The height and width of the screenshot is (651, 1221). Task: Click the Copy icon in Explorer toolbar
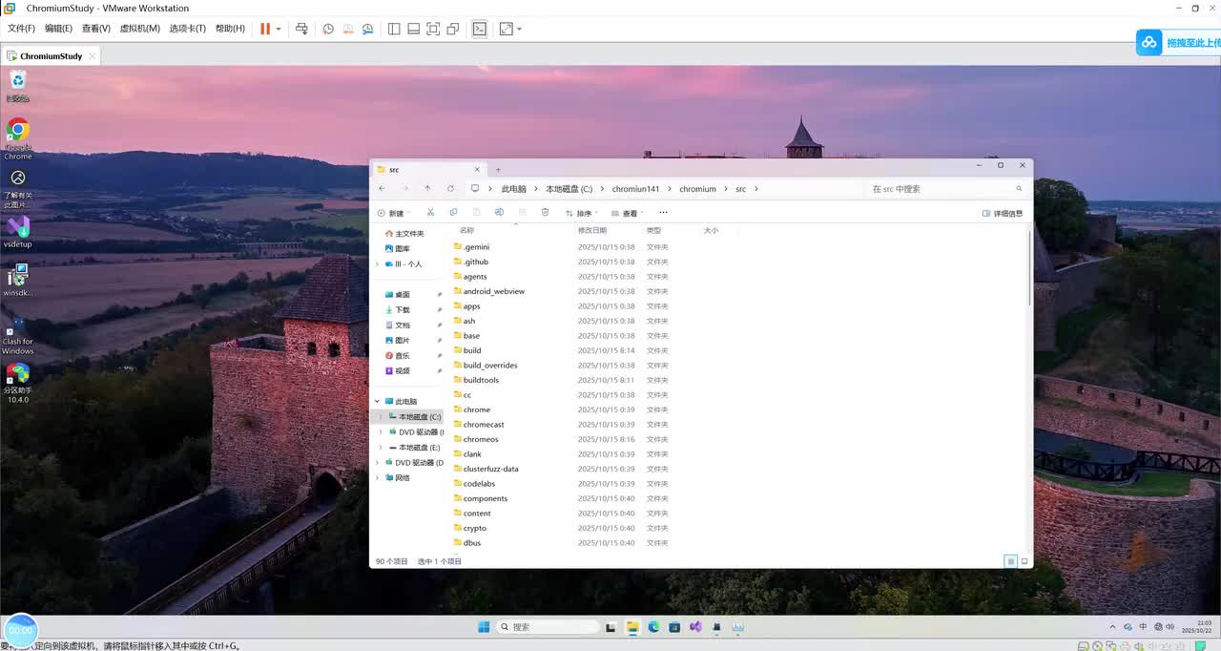tap(453, 213)
